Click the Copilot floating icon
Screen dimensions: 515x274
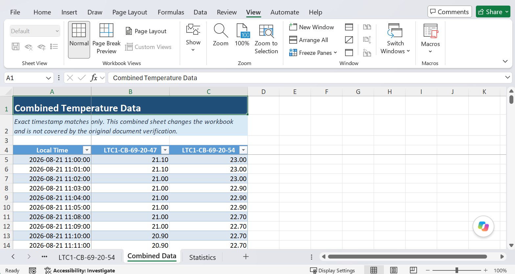(483, 226)
